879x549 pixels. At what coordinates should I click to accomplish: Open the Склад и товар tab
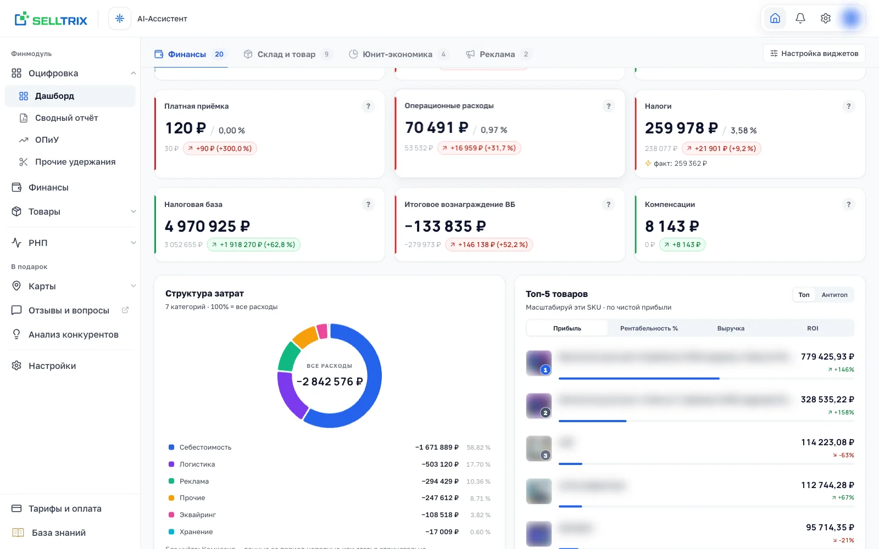(288, 54)
